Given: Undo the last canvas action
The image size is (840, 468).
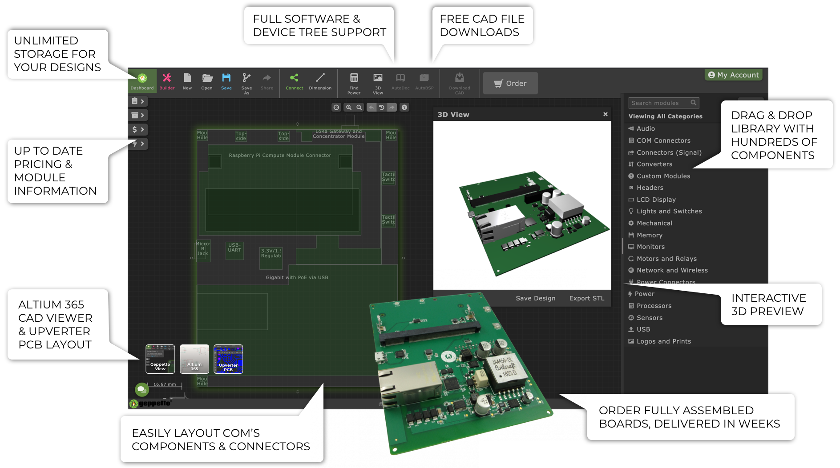Looking at the screenshot, I should 371,107.
